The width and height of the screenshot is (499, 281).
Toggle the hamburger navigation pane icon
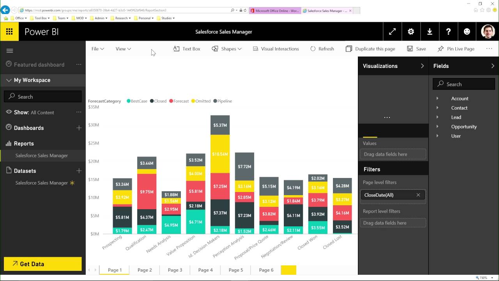click(x=10, y=51)
